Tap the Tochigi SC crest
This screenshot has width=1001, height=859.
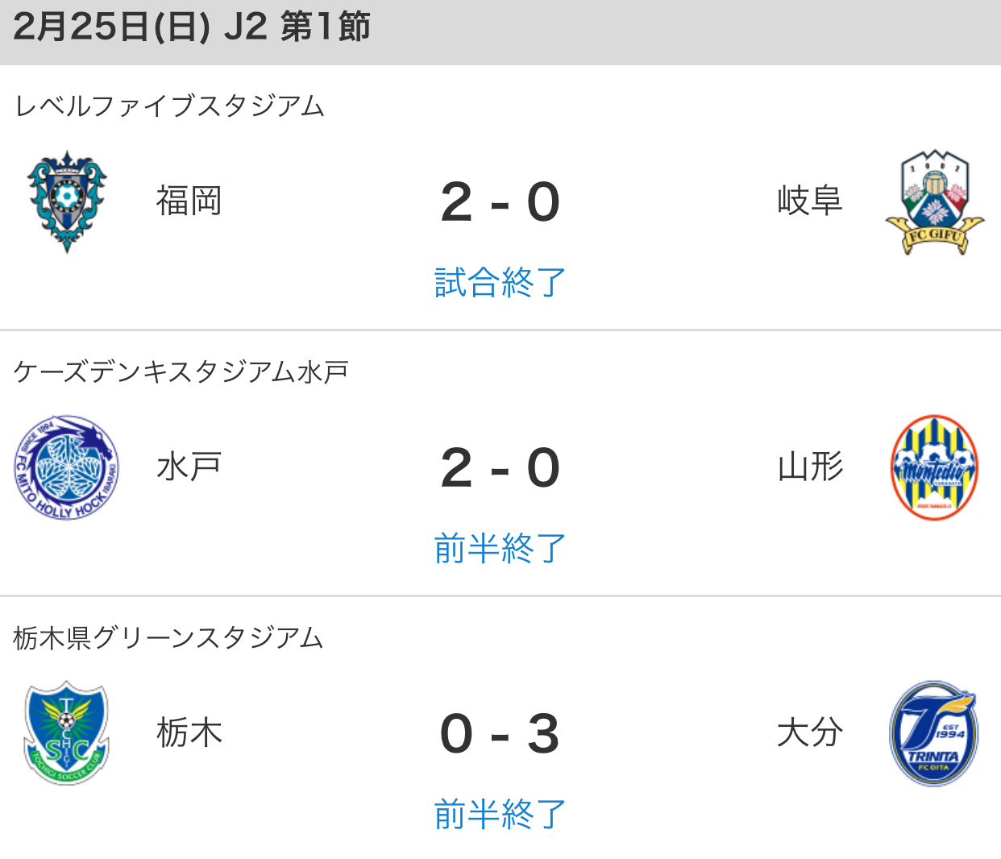67,733
